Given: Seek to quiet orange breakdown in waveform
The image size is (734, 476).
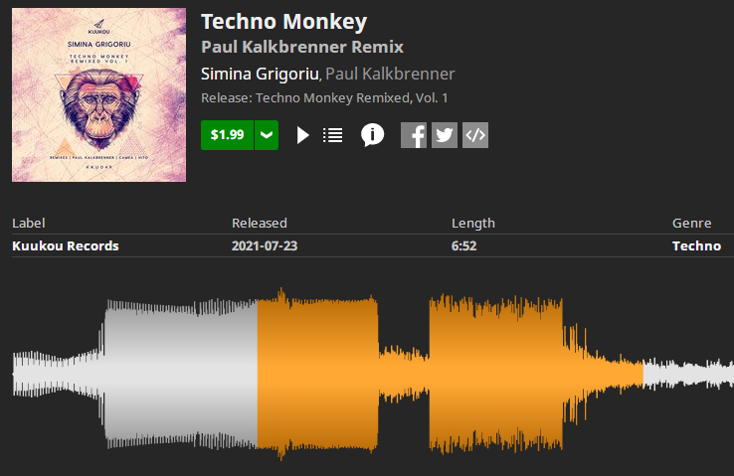Looking at the screenshot, I should [404, 375].
